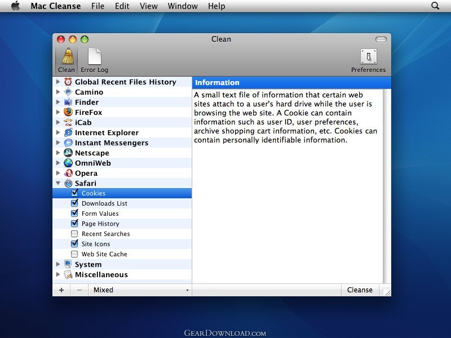Screen dimensions: 451x338
Task: Open the Mixed preset dropdown
Action: tap(140, 290)
